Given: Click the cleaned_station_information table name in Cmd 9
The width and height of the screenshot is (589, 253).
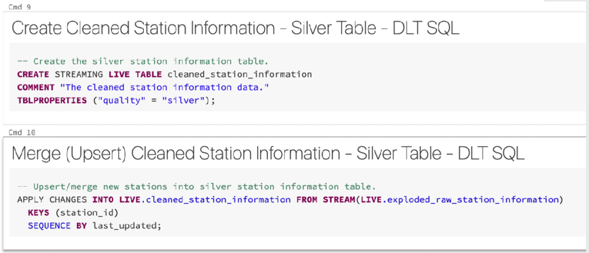Looking at the screenshot, I should point(240,74).
